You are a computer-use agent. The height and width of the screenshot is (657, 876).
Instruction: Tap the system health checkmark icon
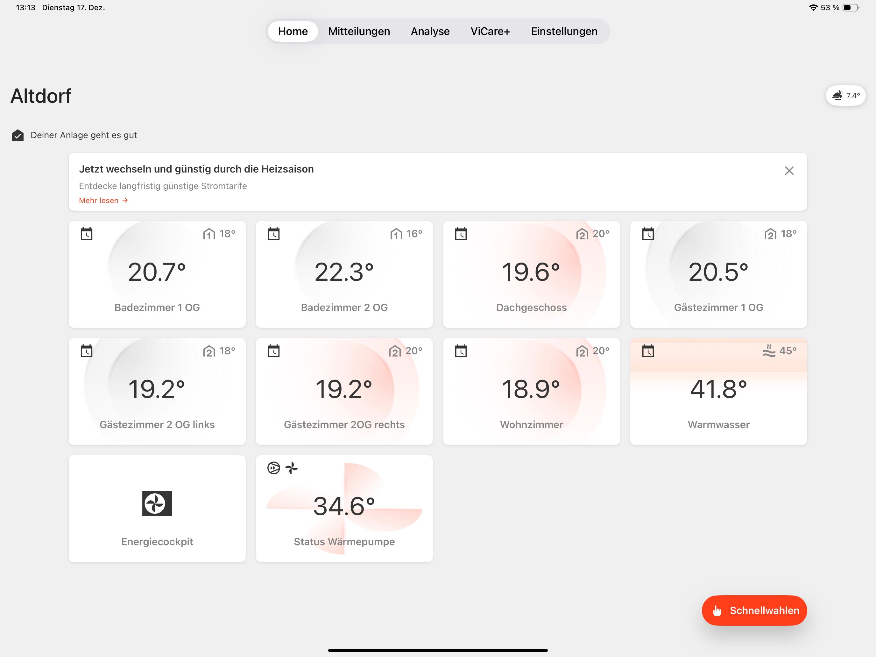[18, 135]
